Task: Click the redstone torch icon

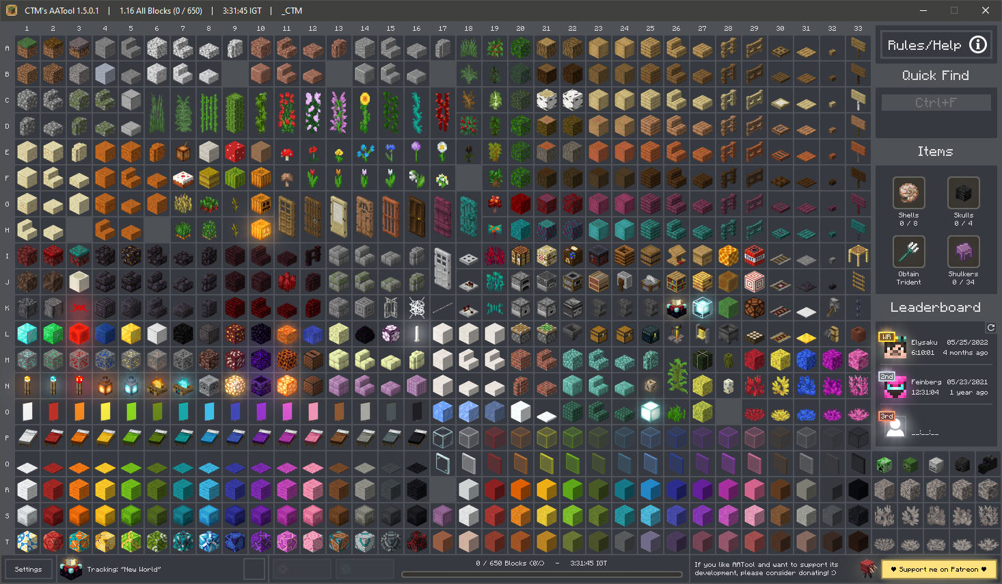Action: coord(79,386)
